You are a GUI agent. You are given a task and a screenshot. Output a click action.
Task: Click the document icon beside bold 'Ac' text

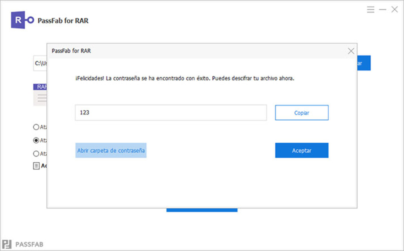[36, 166]
